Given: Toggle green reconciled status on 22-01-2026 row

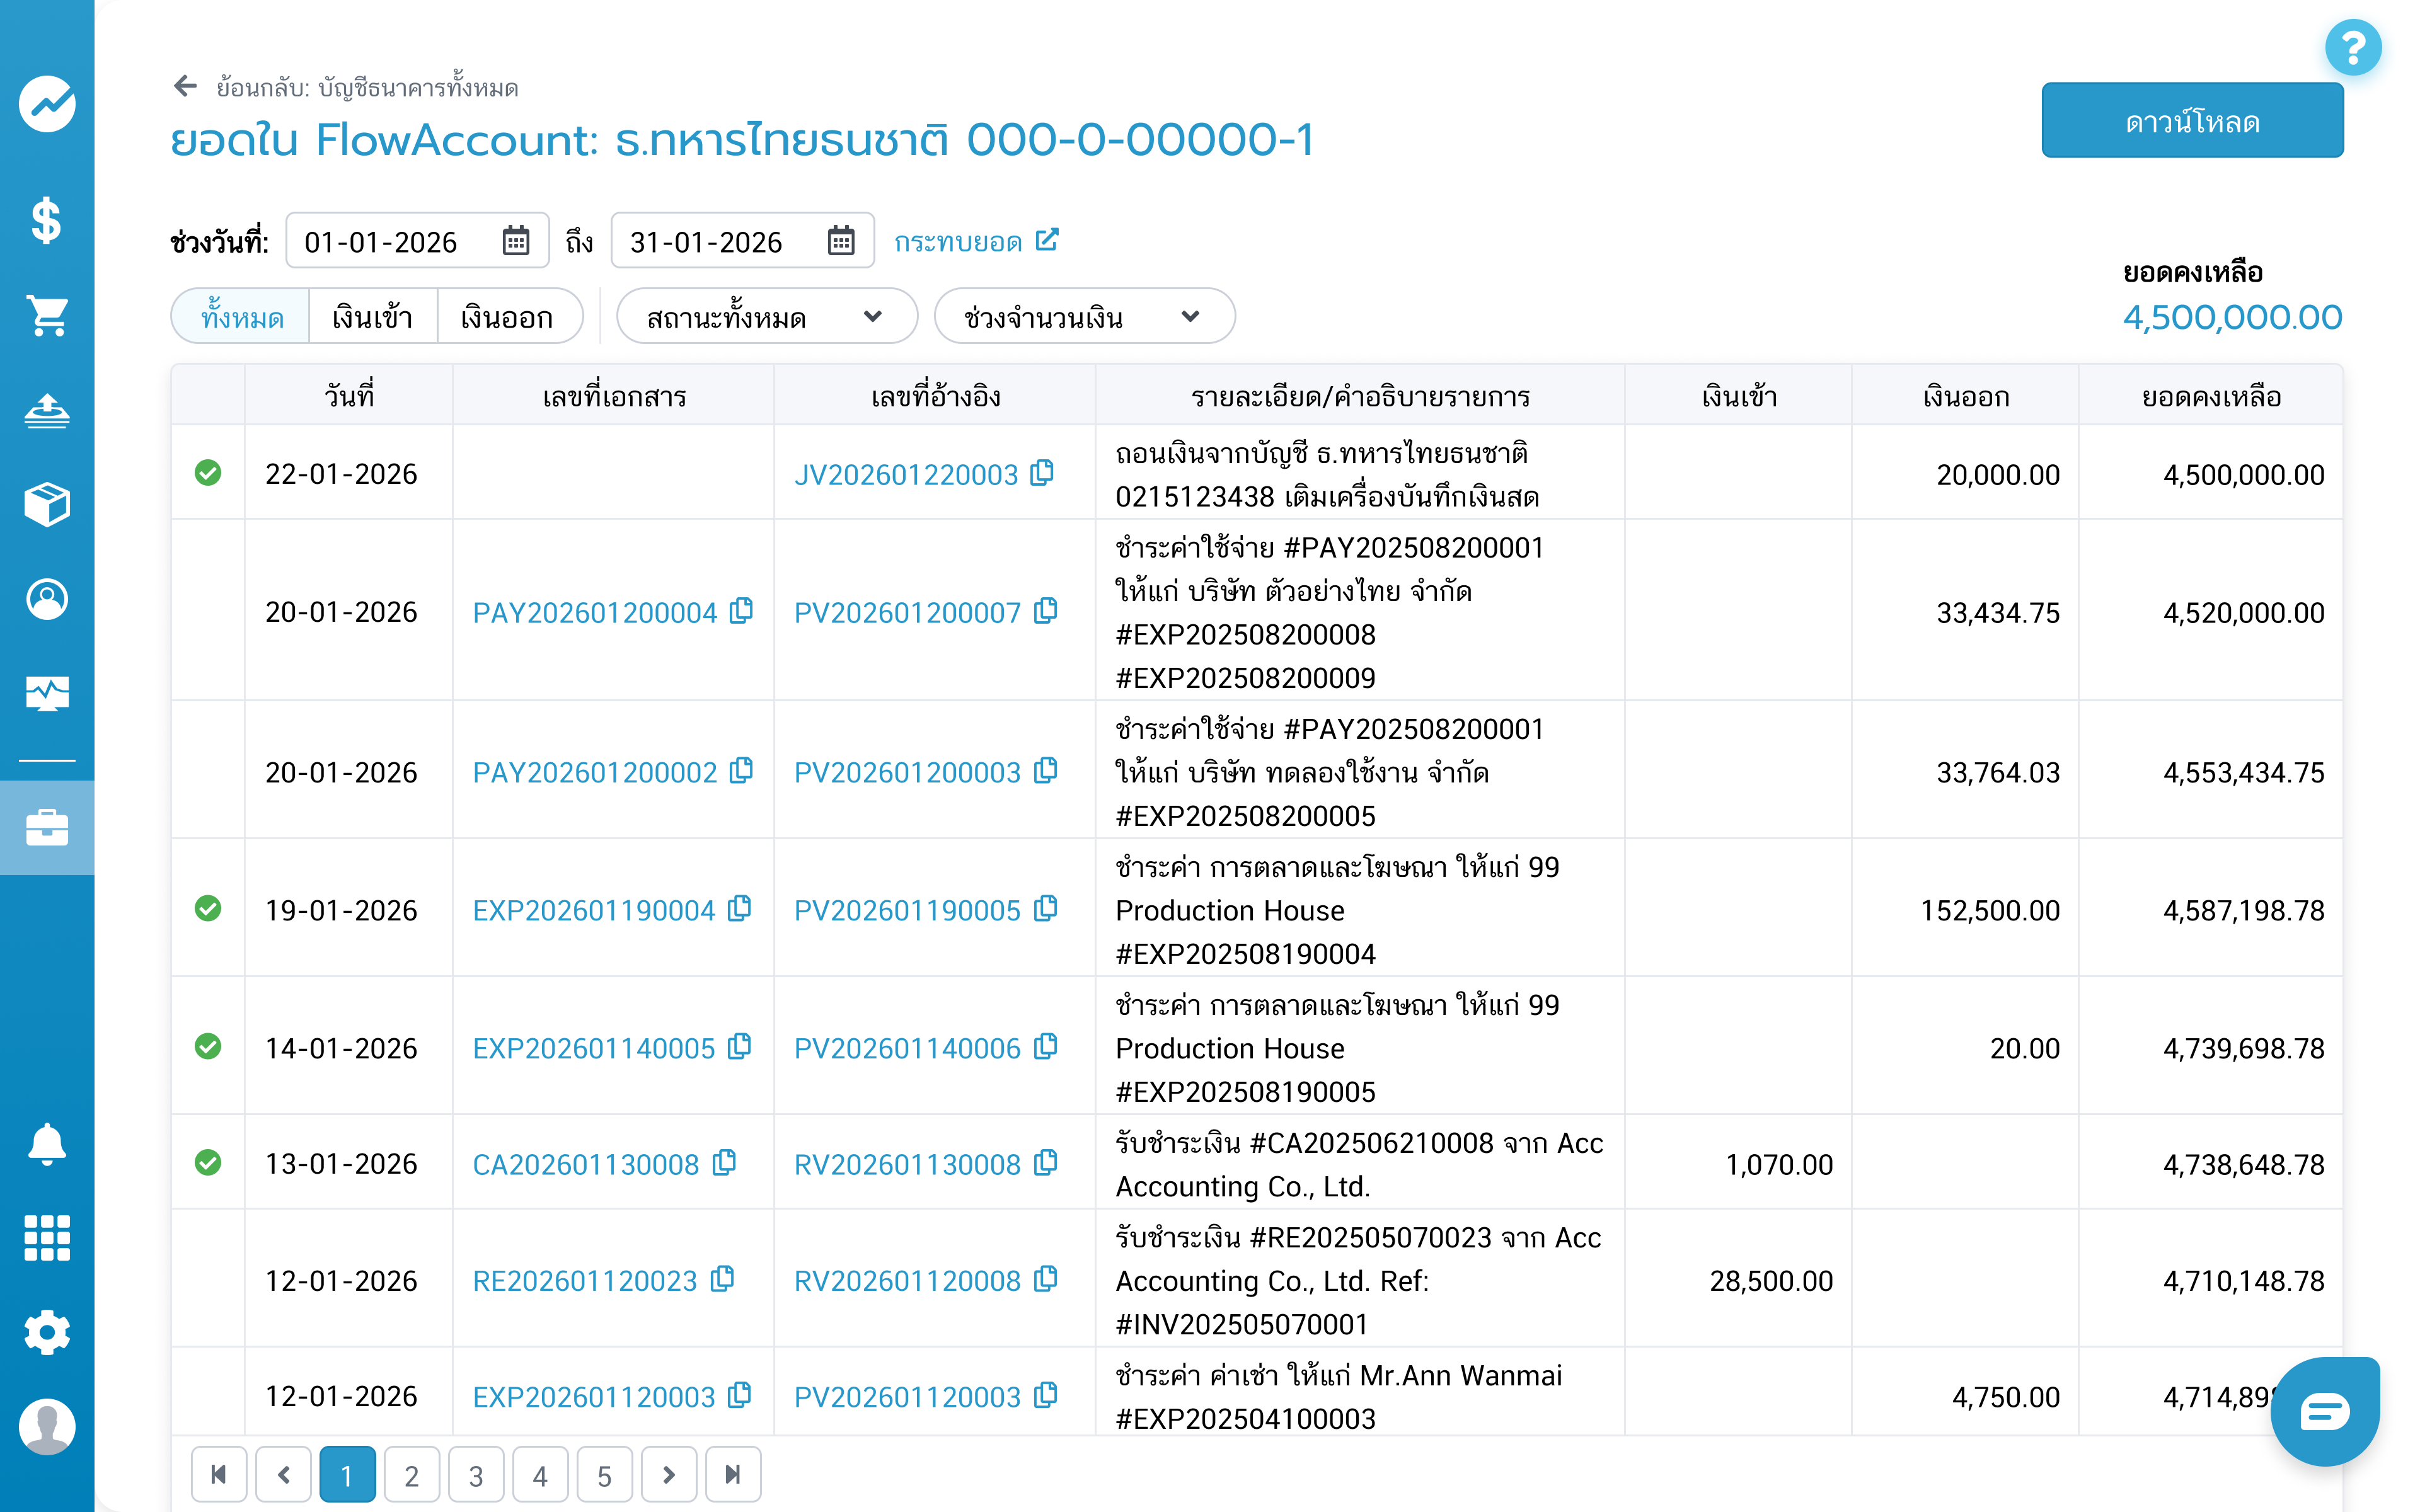Looking at the screenshot, I should (208, 474).
